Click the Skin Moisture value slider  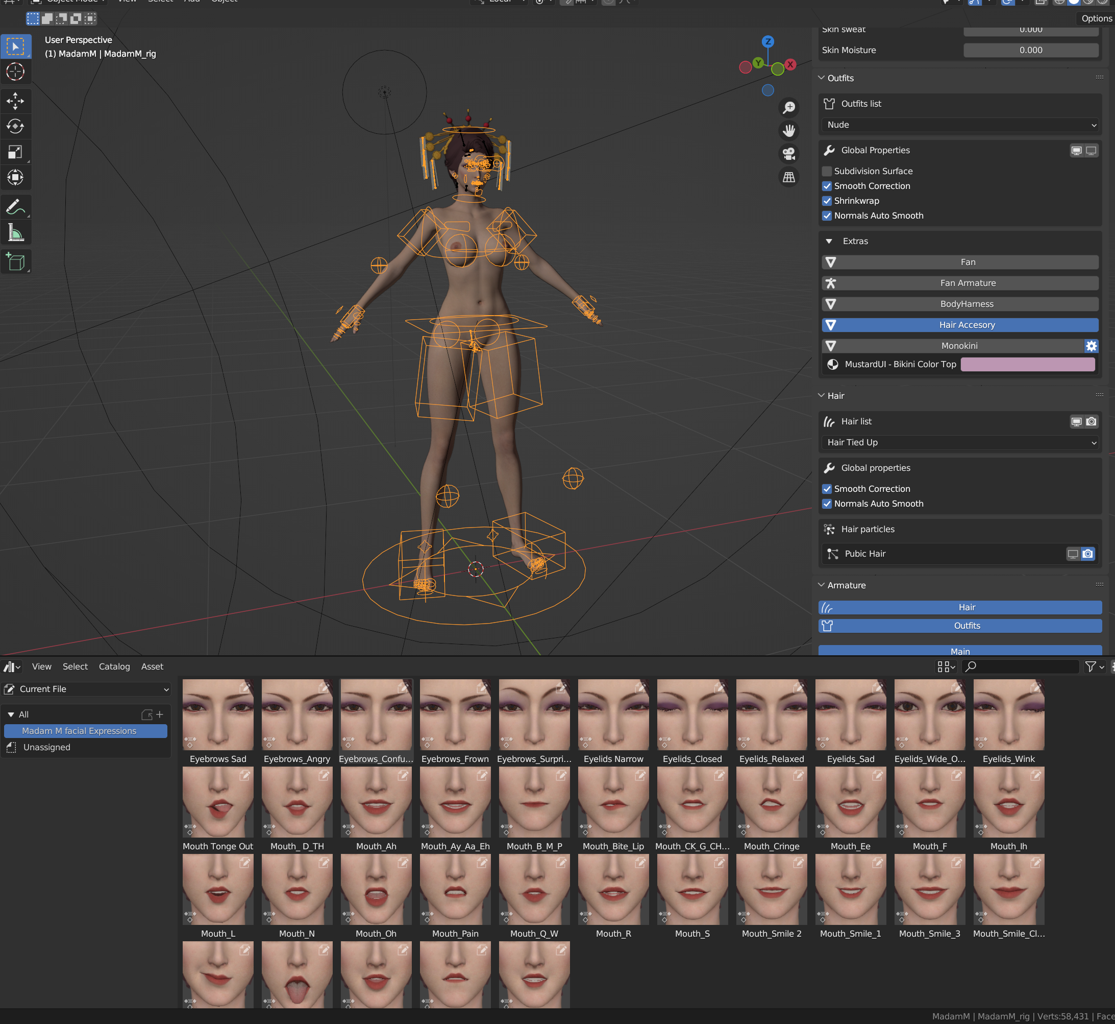point(1031,50)
